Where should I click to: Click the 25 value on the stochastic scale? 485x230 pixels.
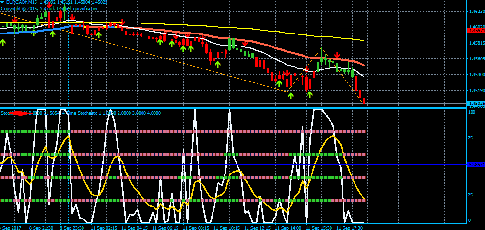(471, 195)
